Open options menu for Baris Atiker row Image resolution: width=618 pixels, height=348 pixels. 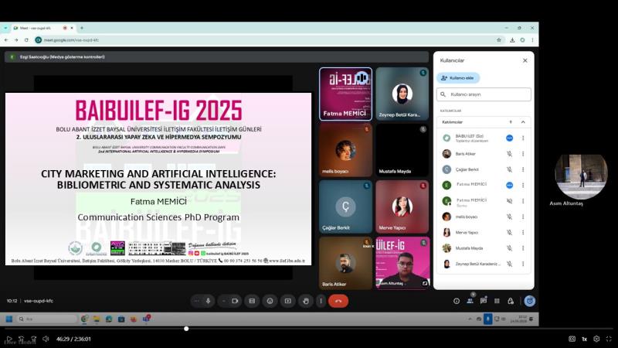523,154
